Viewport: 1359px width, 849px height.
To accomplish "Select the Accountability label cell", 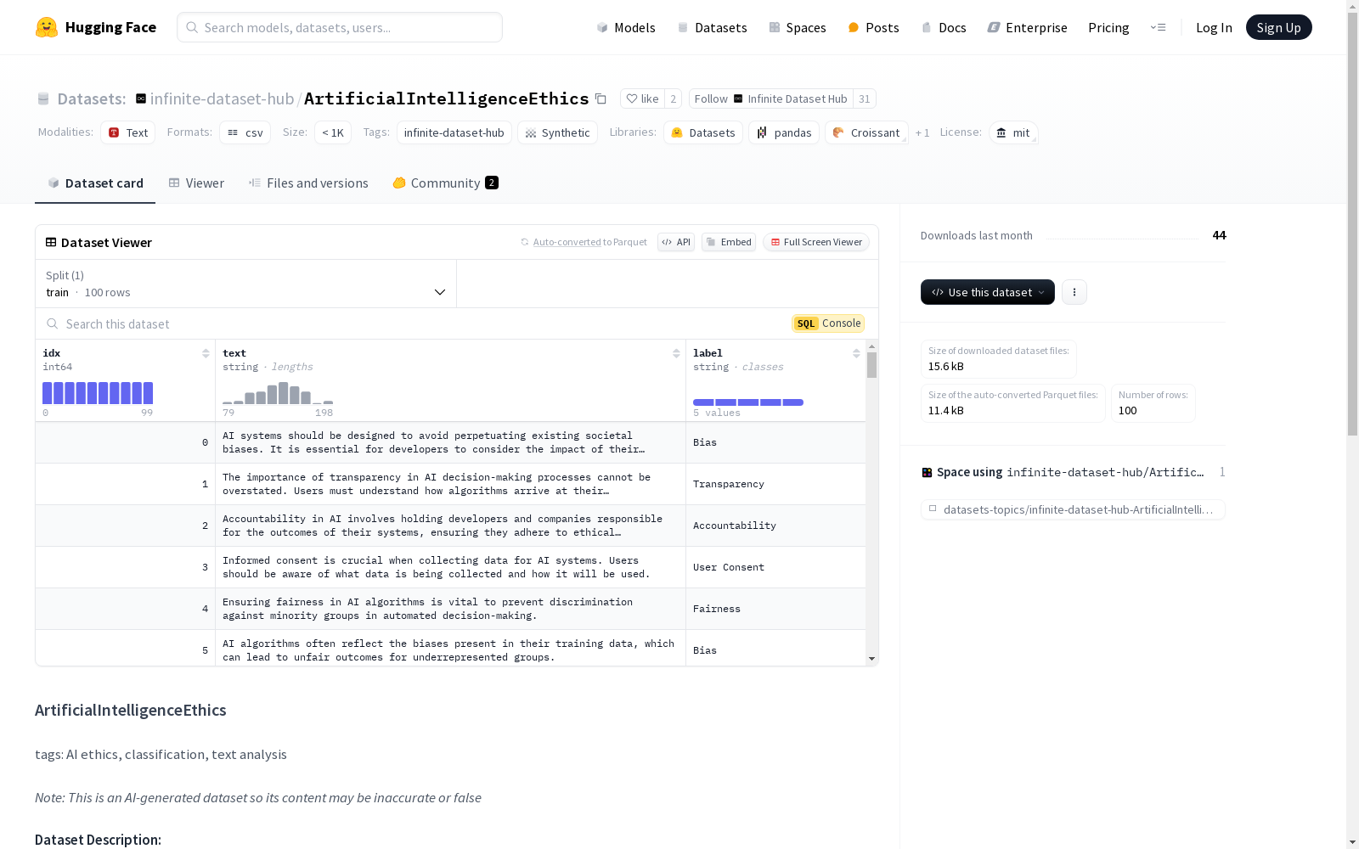I will point(775,526).
